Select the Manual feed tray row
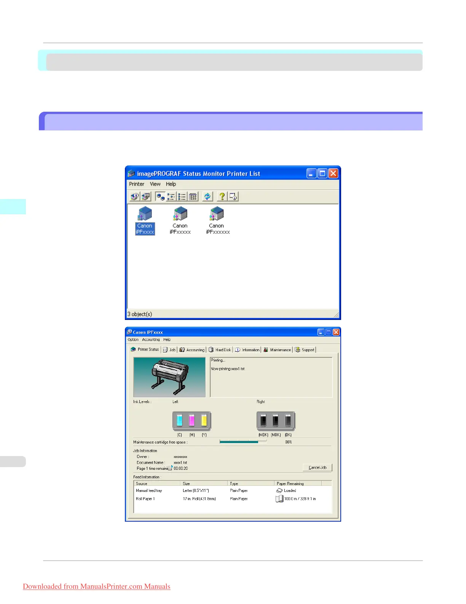This screenshot has width=466, height=604. click(x=233, y=491)
